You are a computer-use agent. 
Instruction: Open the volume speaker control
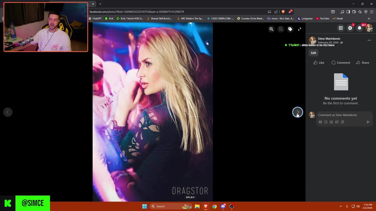tap(358, 206)
